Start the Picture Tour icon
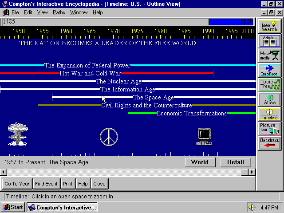The height and width of the screenshot is (213, 284). (269, 129)
